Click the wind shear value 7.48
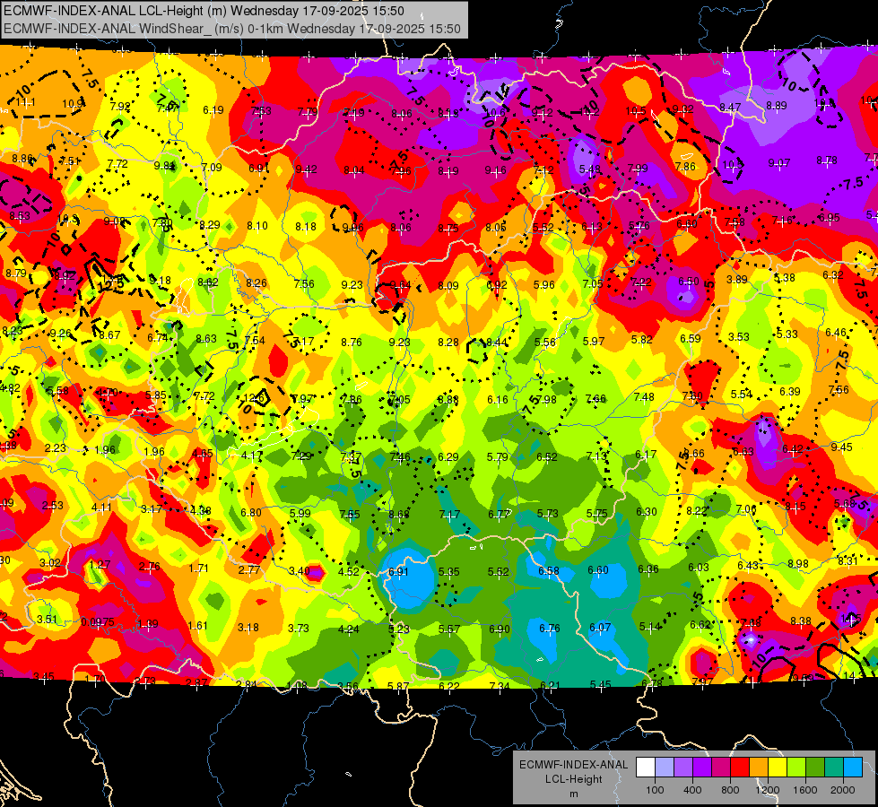 (x=644, y=396)
